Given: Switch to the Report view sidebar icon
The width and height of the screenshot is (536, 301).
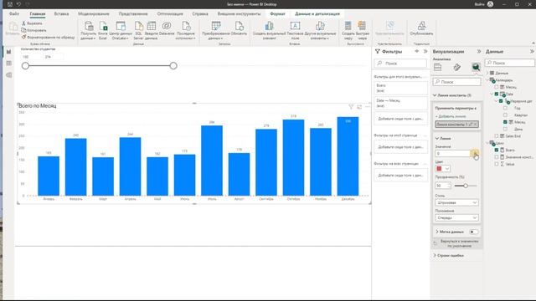Looking at the screenshot, I should 8,52.
